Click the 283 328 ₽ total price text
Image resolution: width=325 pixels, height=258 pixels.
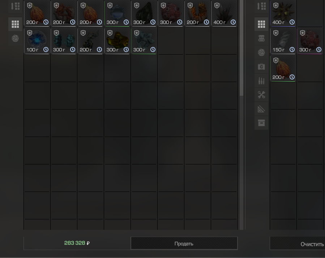(x=77, y=243)
